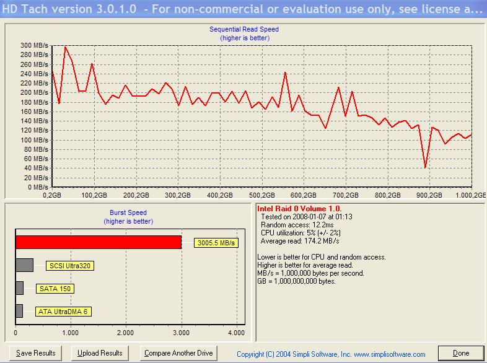The image size is (487, 363).
Task: Click the 500,2GB axis label
Action: click(262, 195)
